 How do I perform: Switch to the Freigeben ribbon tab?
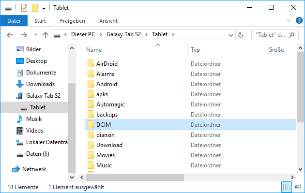click(73, 21)
